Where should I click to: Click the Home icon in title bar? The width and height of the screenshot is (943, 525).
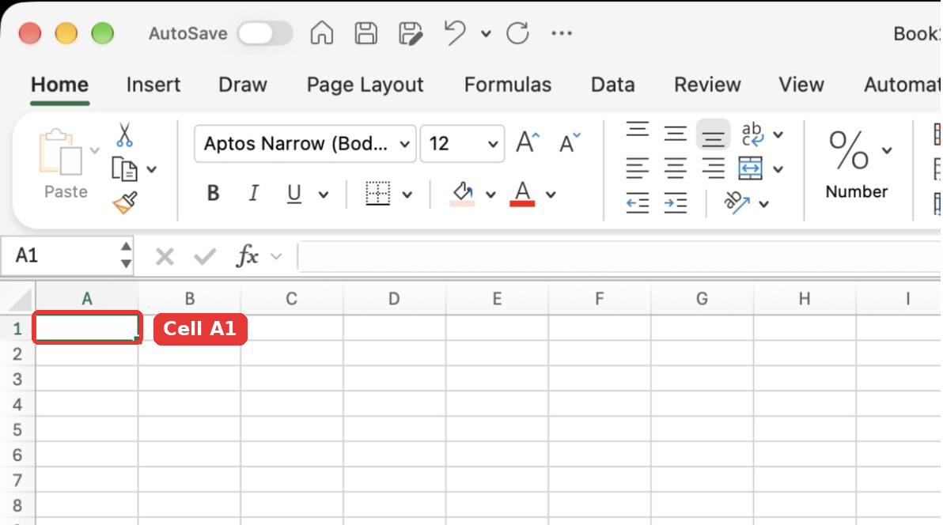[322, 33]
